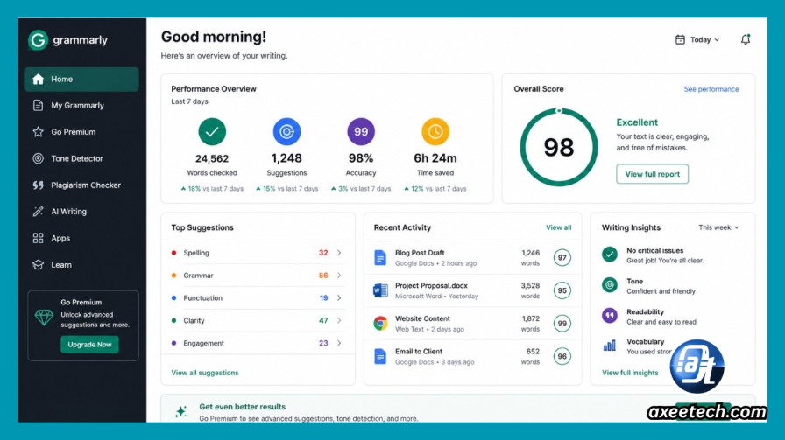Click the 6h 24m time saved value

click(435, 158)
